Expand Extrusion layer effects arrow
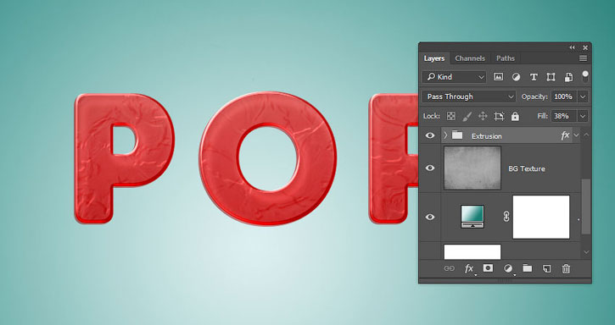615x325 pixels. point(576,135)
